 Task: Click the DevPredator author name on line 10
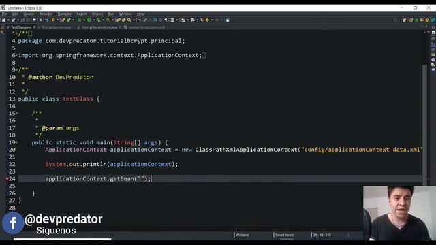tap(74, 77)
